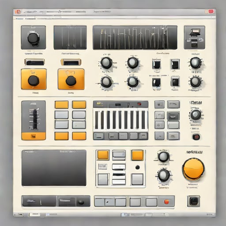Screen dimensions: 226x226
Task: Click the gray keyboard-icon button left of the small red button
Action: (173, 136)
